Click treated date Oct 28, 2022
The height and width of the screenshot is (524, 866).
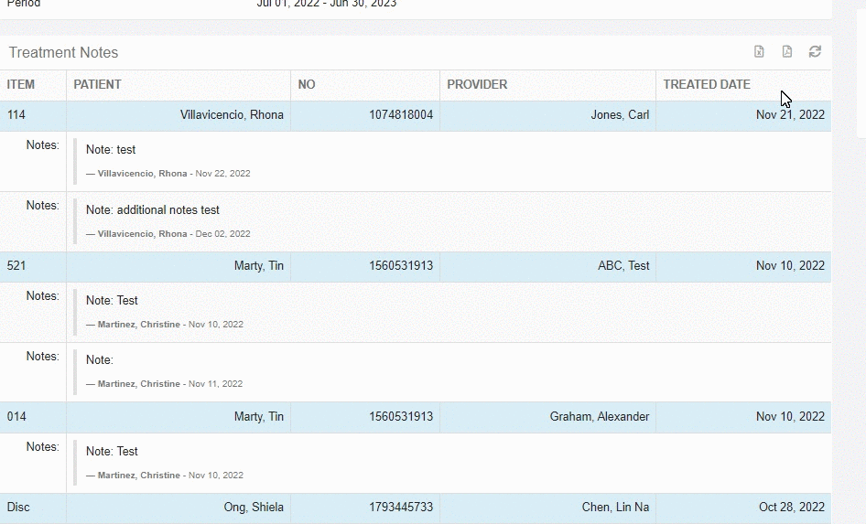click(x=792, y=507)
